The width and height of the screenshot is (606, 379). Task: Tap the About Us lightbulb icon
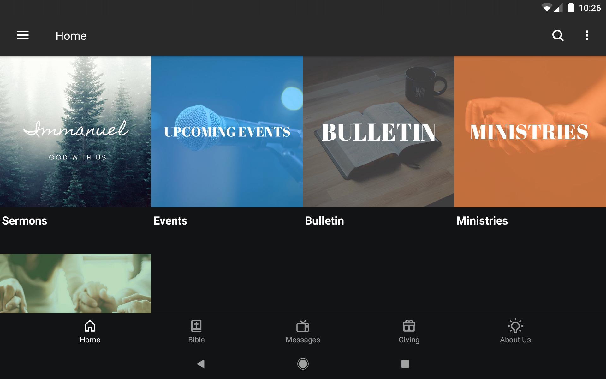515,326
